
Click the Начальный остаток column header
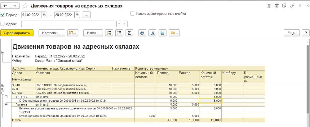pyautogui.click(x=145, y=77)
